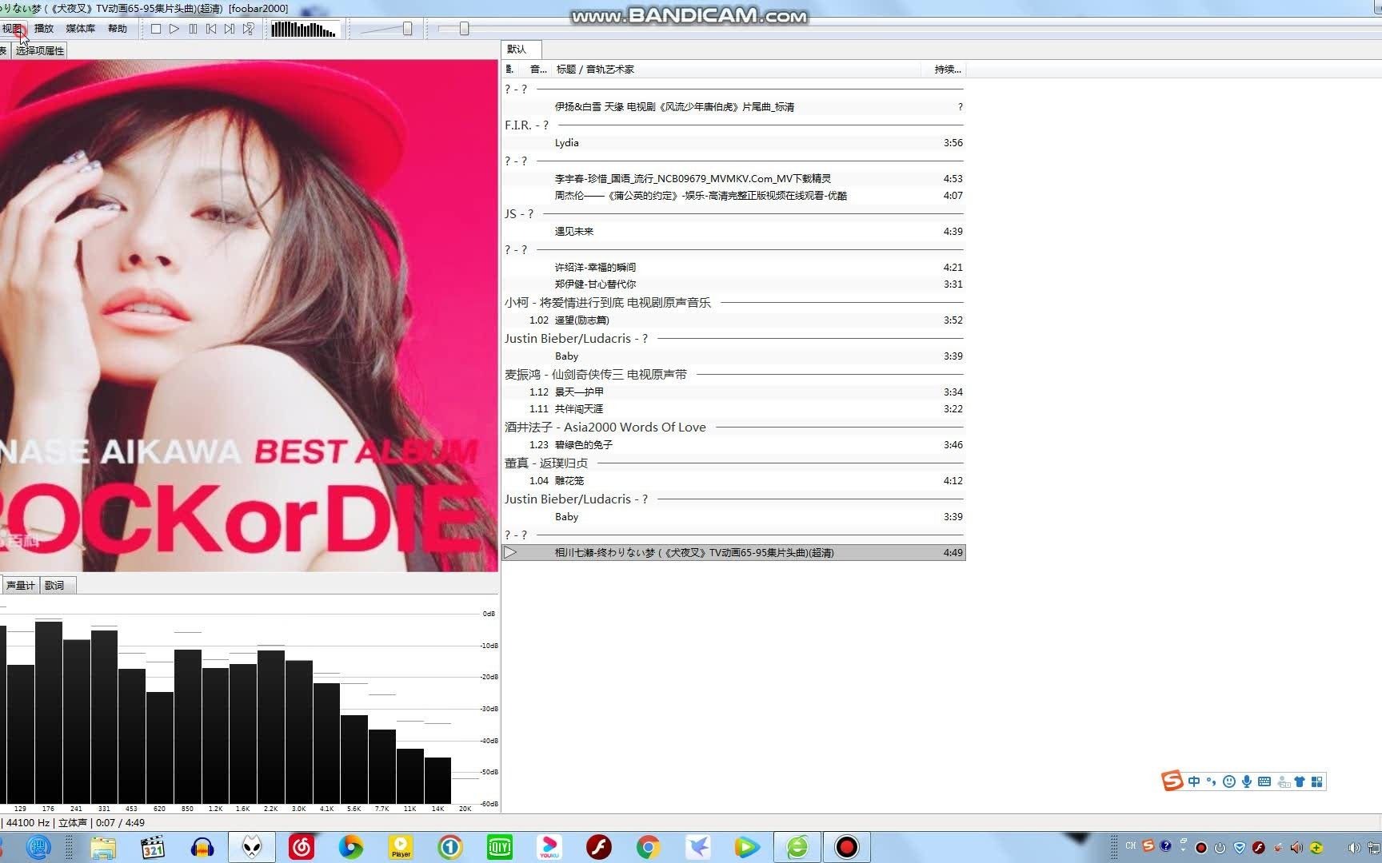Click the now-playing arrow icon in playlist
This screenshot has height=863, width=1382.
tap(511, 553)
